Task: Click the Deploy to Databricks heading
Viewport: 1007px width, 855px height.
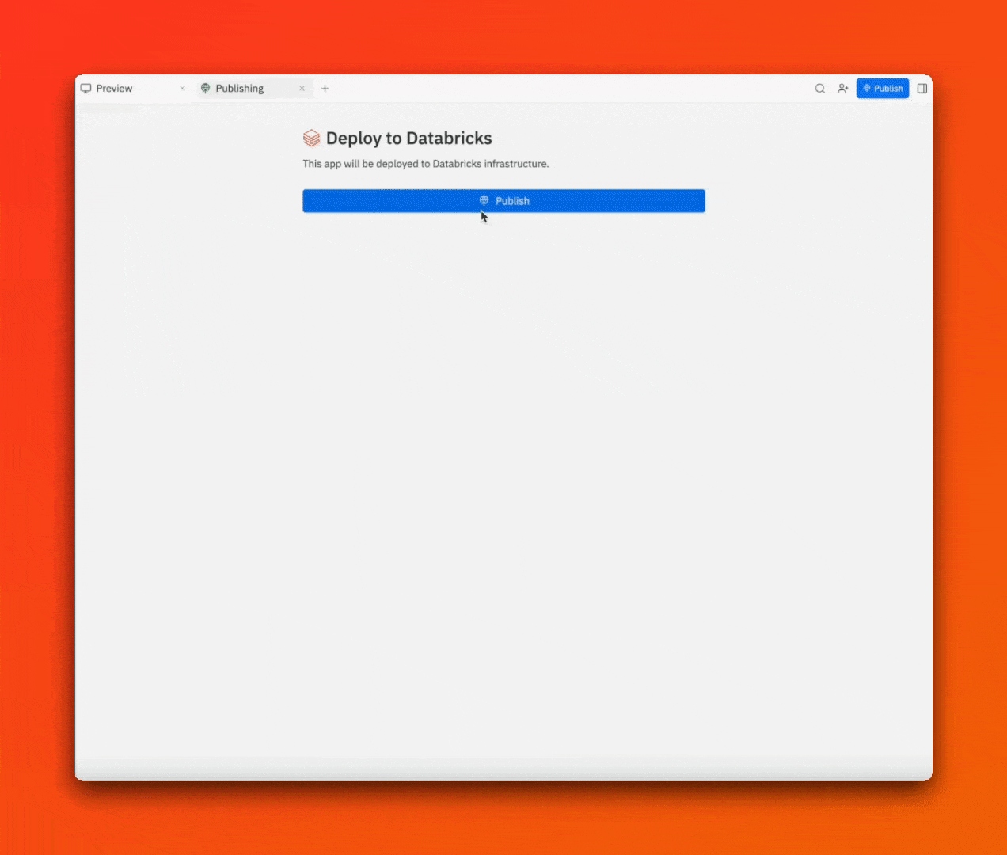Action: click(x=408, y=137)
